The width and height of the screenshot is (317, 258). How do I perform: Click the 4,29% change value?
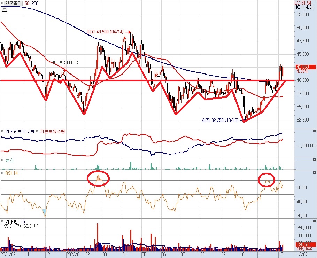coord(302,71)
